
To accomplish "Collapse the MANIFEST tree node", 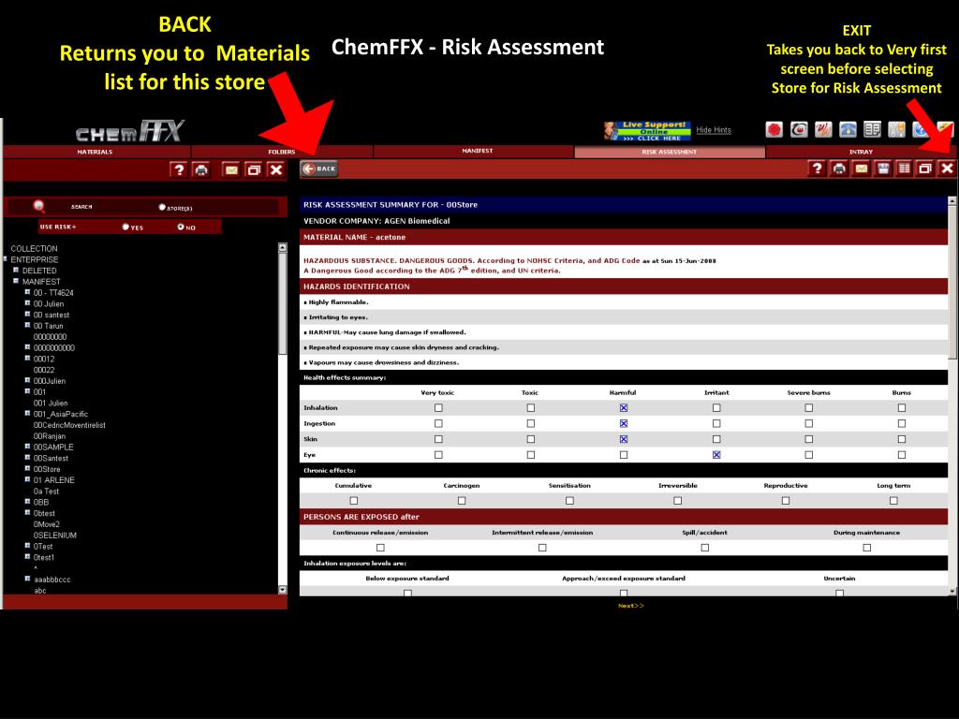I will click(x=16, y=281).
